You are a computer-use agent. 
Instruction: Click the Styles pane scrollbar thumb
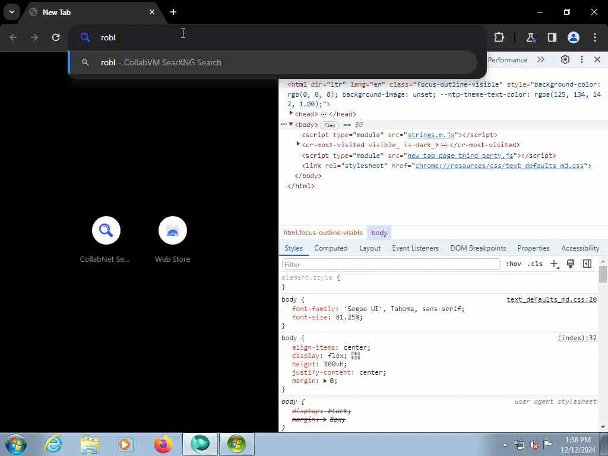603,274
